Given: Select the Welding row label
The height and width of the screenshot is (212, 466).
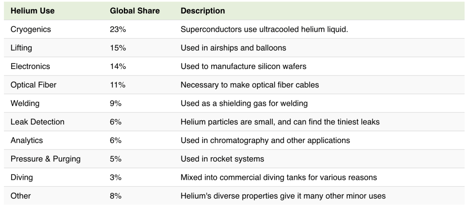Looking at the screenshot, I should pyautogui.click(x=25, y=103).
